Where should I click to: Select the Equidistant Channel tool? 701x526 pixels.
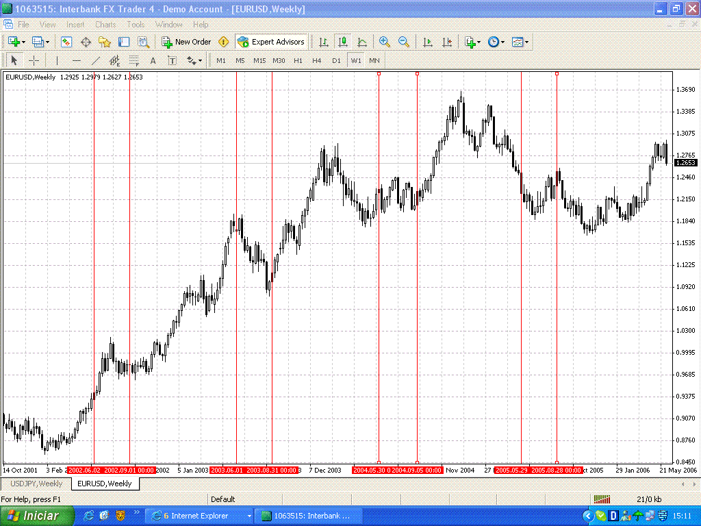click(x=115, y=60)
